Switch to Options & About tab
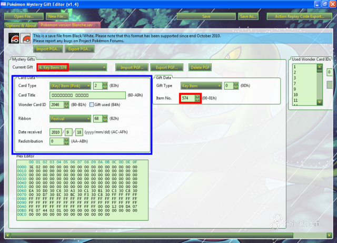The height and width of the screenshot is (243, 337). [x=21, y=25]
